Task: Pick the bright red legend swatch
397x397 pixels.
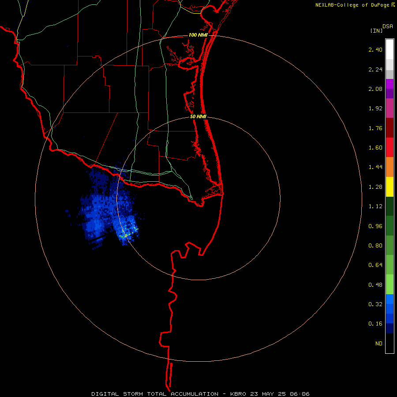Action: [x=390, y=148]
